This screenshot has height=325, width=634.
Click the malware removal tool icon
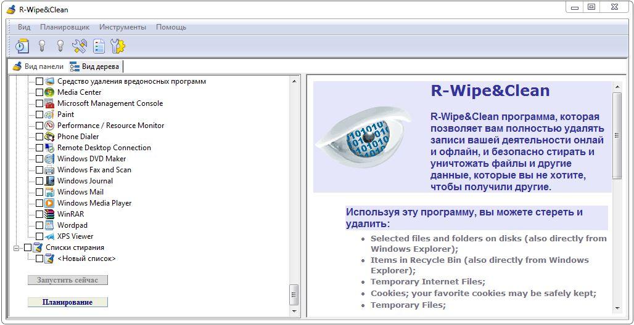coord(49,81)
